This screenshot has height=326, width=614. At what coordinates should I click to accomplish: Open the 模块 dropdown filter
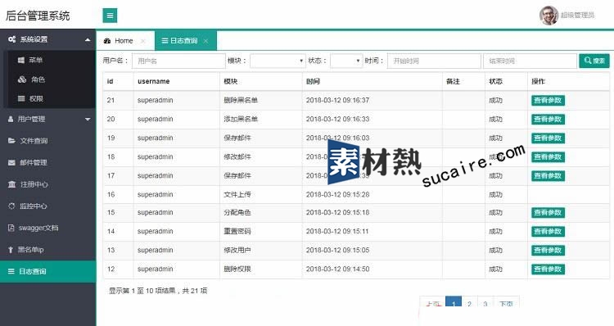click(278, 61)
